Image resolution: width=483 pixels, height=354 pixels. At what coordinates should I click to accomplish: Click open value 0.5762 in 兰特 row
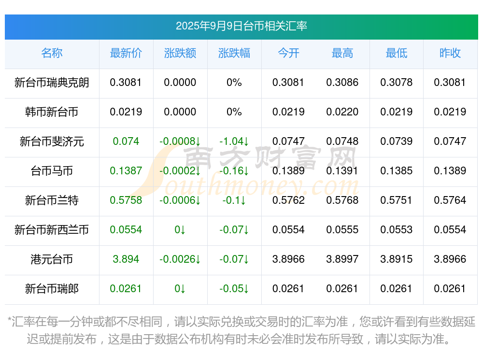(x=288, y=200)
